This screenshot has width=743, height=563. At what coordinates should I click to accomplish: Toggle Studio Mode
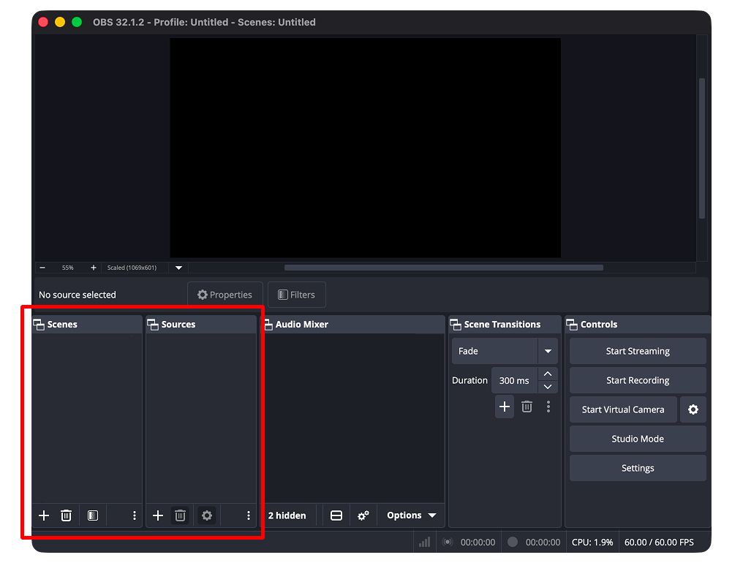click(638, 439)
